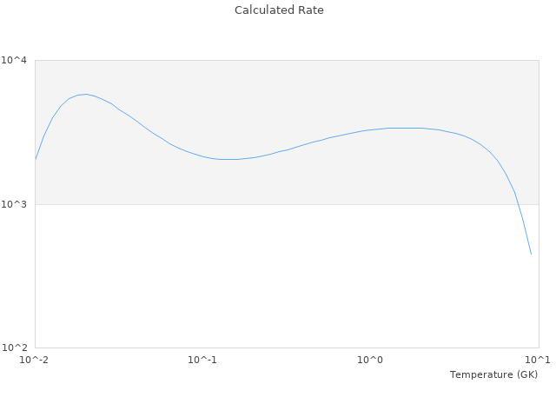Click the 10^4 y-axis tick label
This screenshot has height=417, width=556.
tap(15, 60)
